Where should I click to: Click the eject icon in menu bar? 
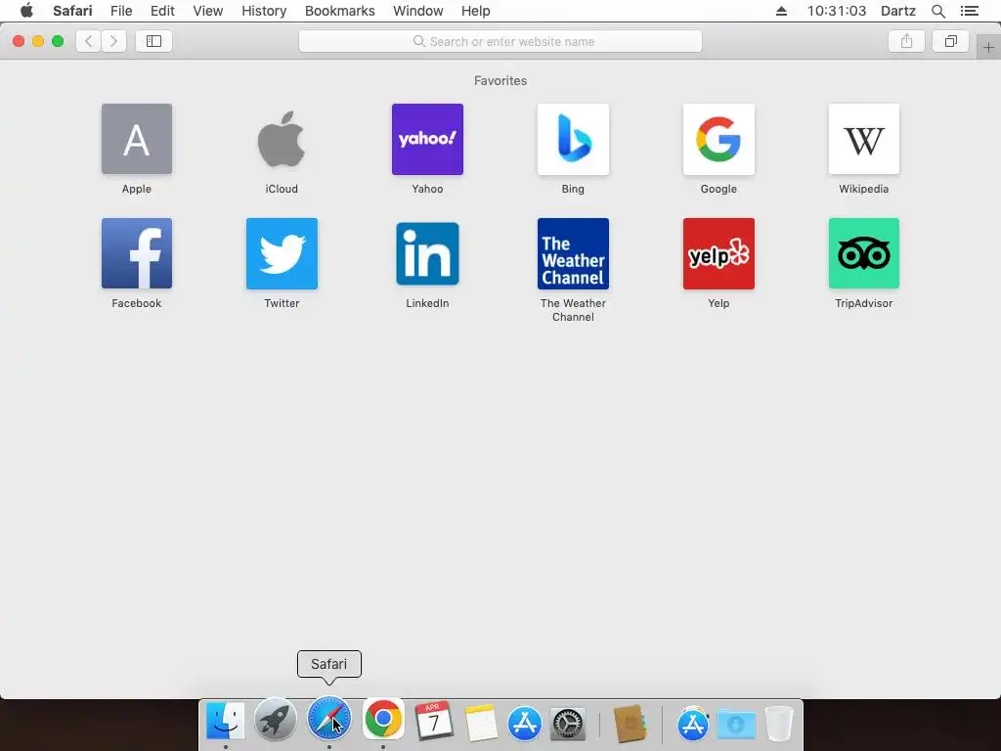pos(781,11)
